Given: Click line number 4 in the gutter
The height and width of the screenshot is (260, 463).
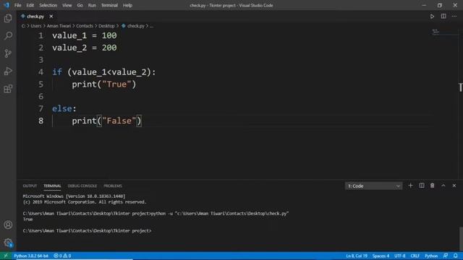Looking at the screenshot, I should click(x=41, y=72).
